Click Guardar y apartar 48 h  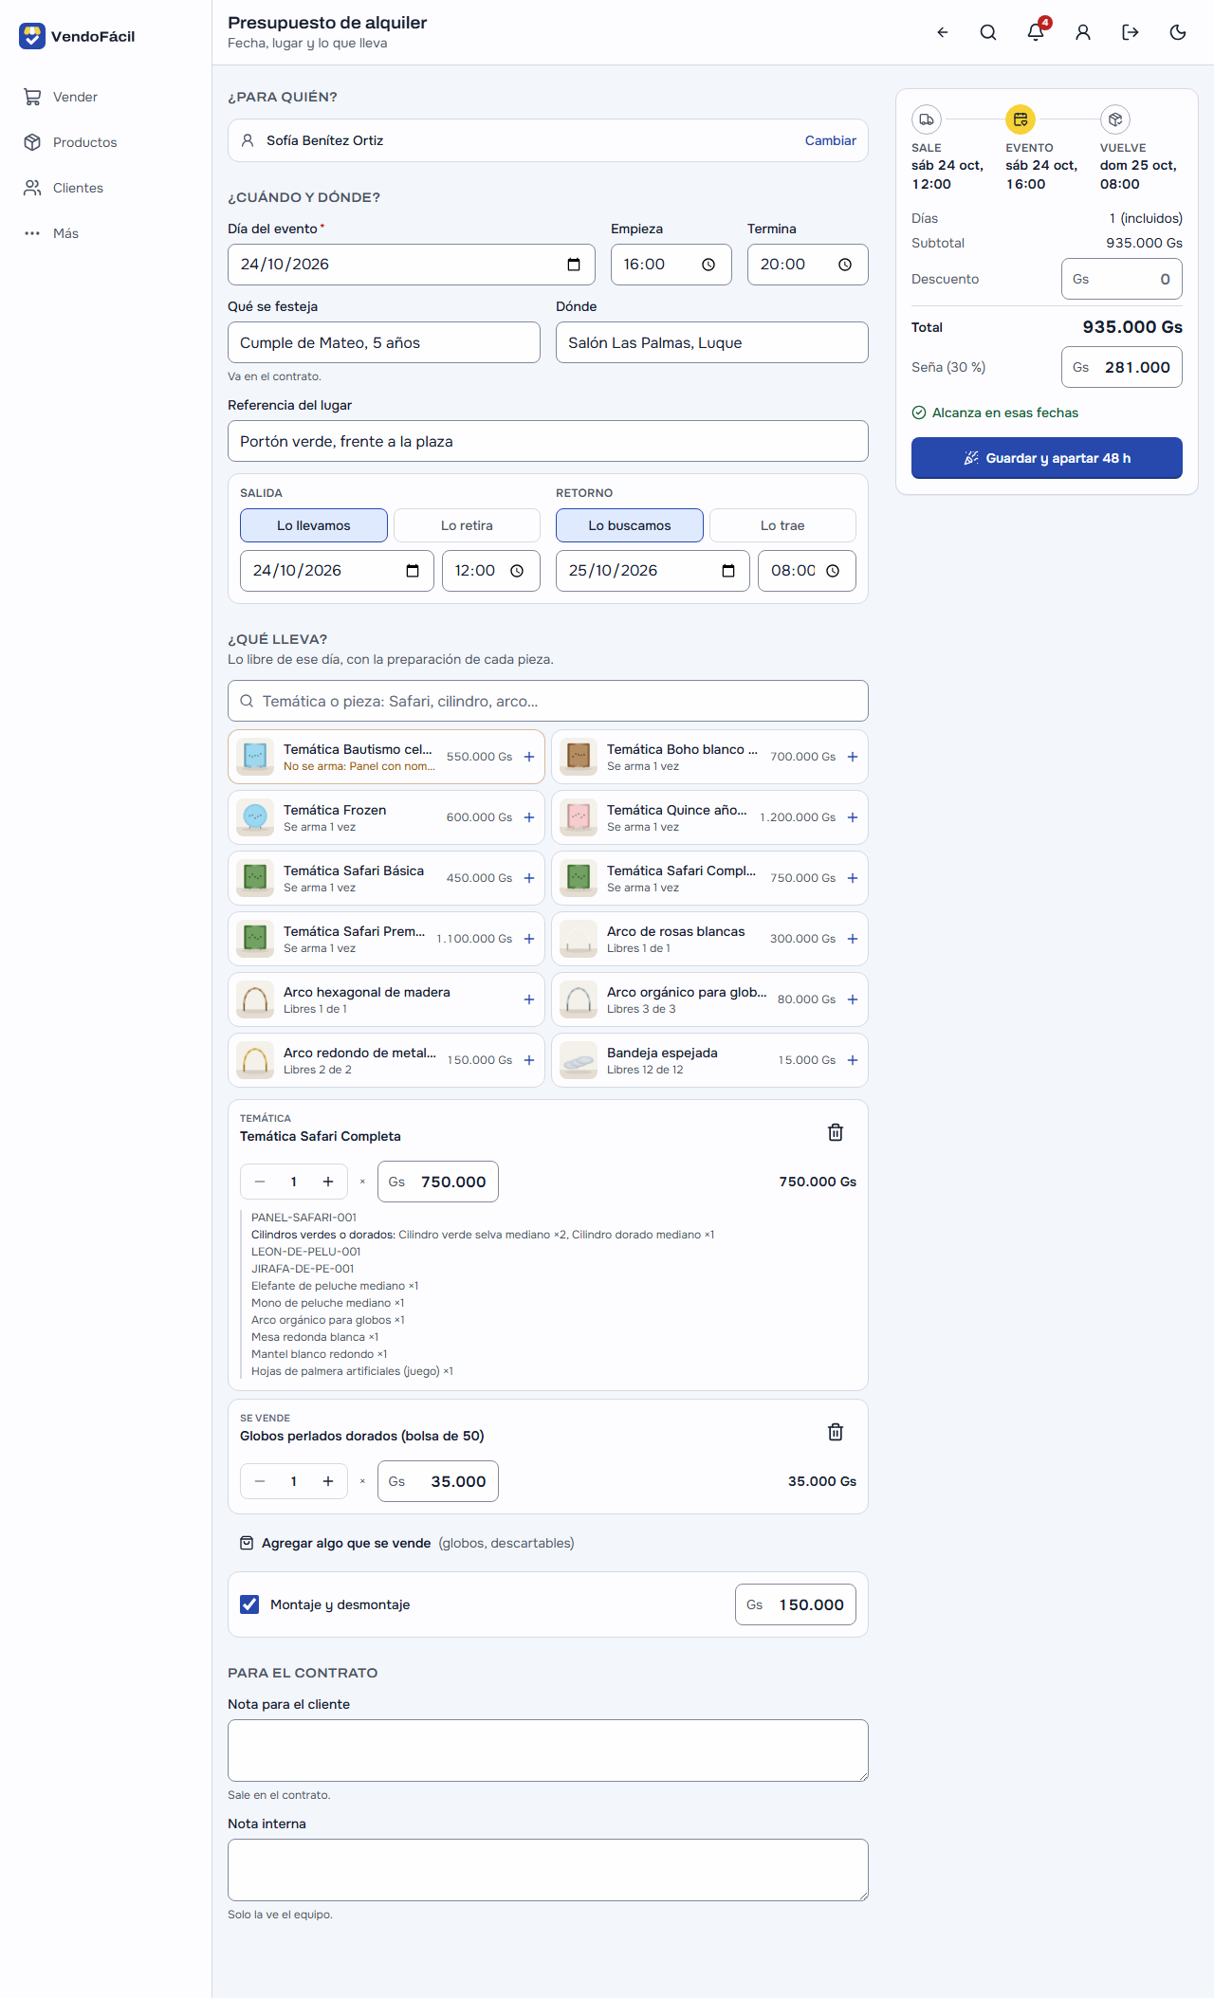[x=1047, y=458]
